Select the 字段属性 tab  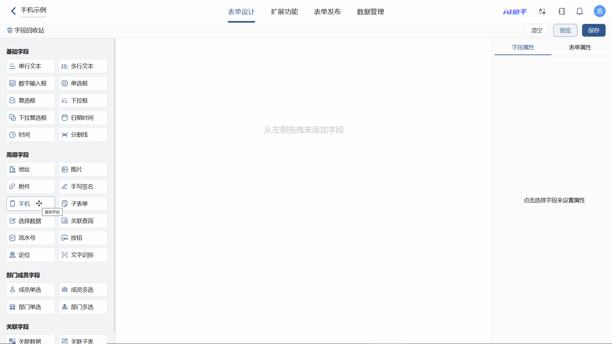pyautogui.click(x=523, y=47)
